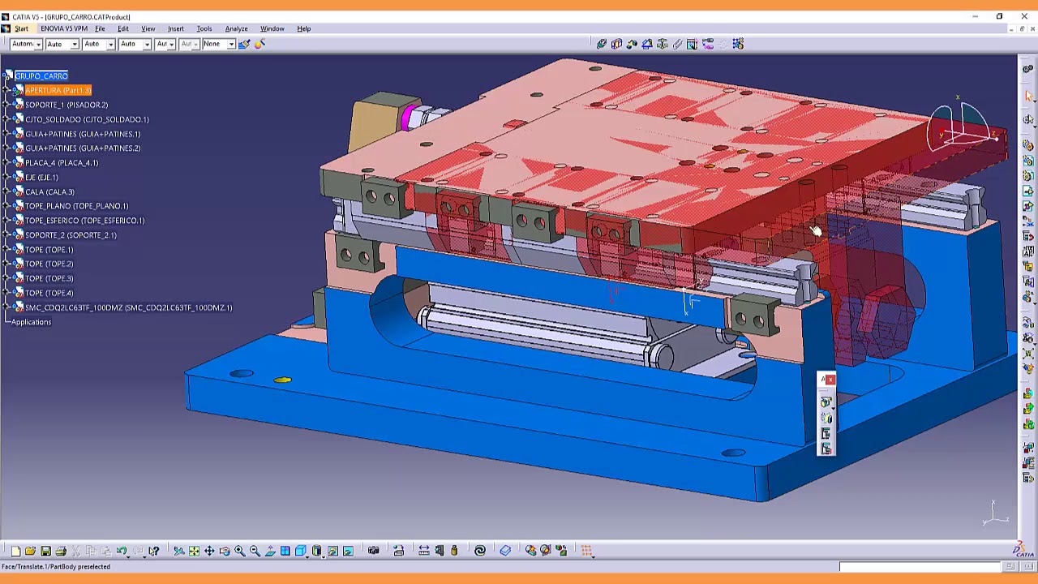This screenshot has width=1038, height=584.
Task: Open the Start menu of CATIA
Action: coord(21,28)
